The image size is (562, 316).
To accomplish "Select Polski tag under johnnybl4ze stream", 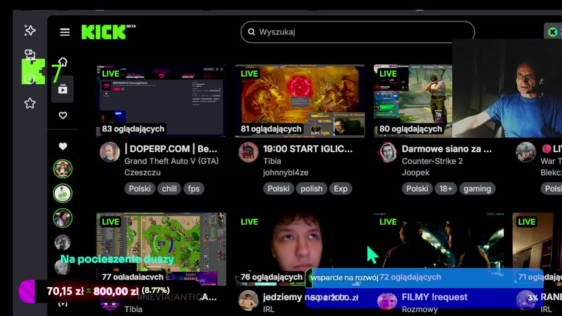I will point(278,189).
